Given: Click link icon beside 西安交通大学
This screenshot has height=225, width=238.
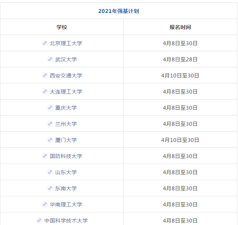Looking at the screenshot, I should [45, 75].
